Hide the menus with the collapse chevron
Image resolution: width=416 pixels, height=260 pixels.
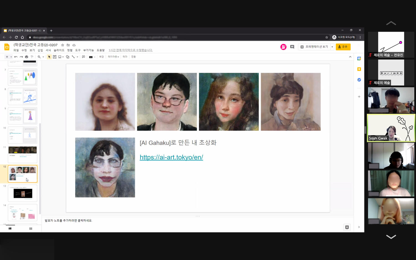pos(350,57)
